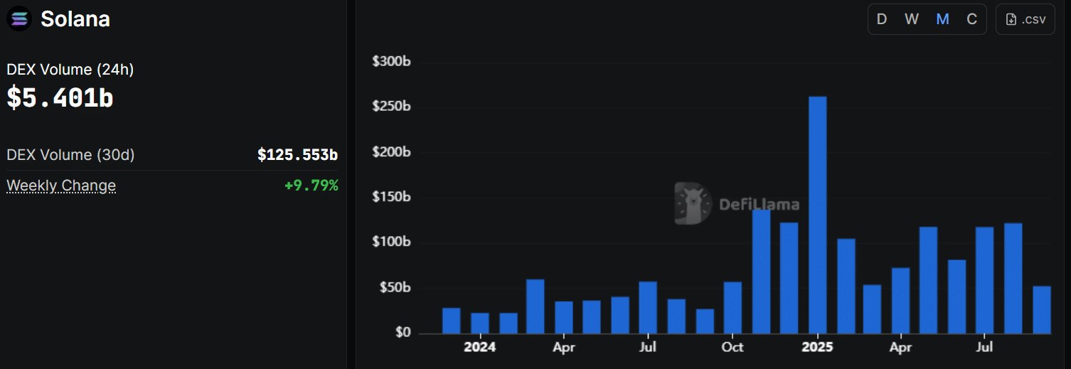Click the first bar on the chart

(x=451, y=321)
